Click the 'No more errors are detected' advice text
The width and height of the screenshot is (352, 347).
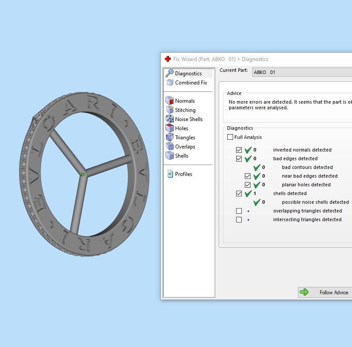[290, 105]
